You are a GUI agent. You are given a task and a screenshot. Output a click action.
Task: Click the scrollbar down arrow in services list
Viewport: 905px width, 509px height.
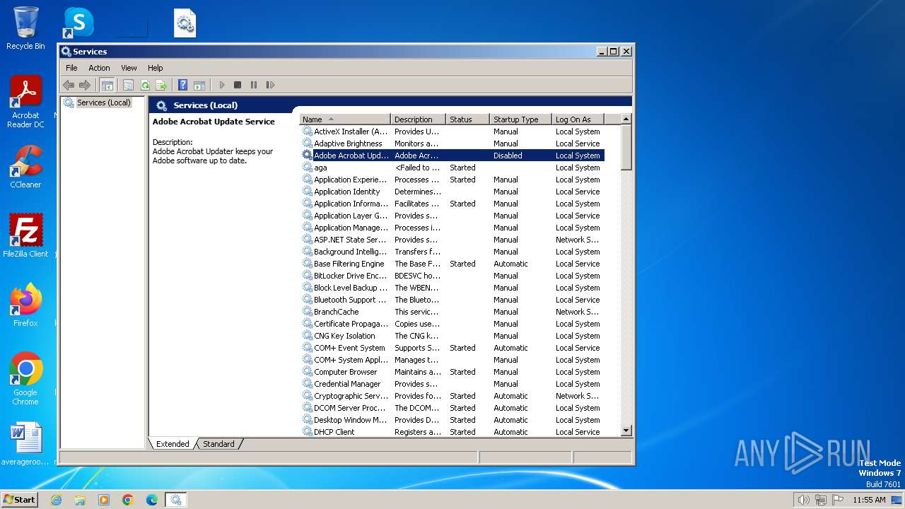pyautogui.click(x=626, y=431)
